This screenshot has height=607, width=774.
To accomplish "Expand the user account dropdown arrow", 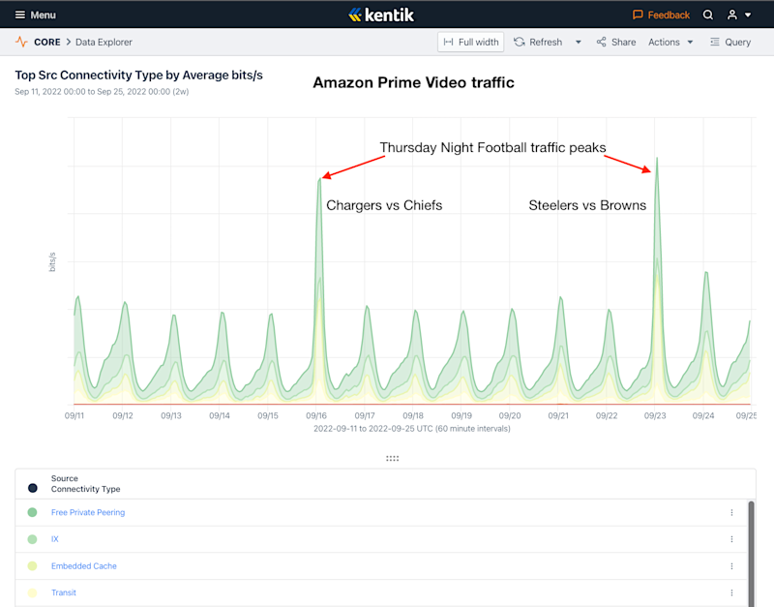I will coord(748,15).
